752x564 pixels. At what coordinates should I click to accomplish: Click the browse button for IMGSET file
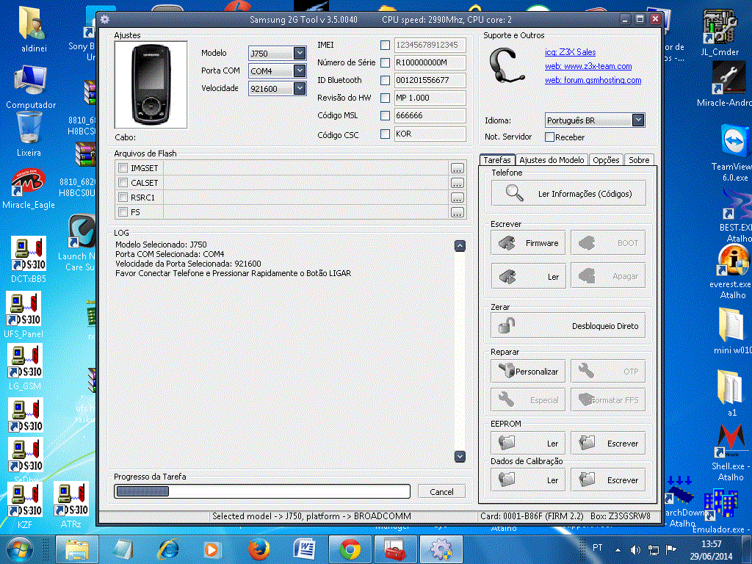(x=457, y=168)
